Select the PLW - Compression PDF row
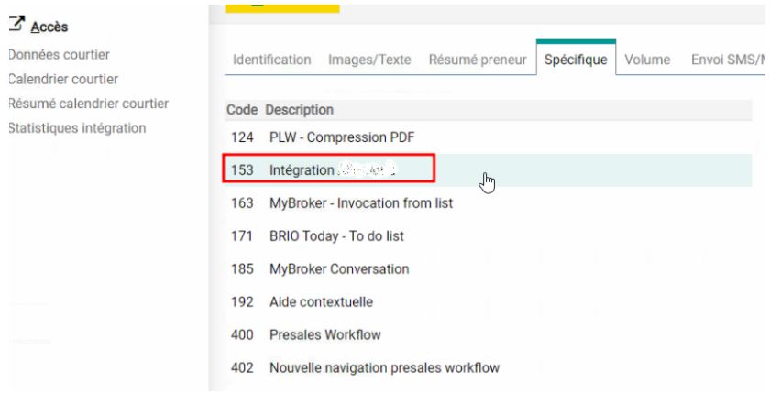 [x=342, y=137]
